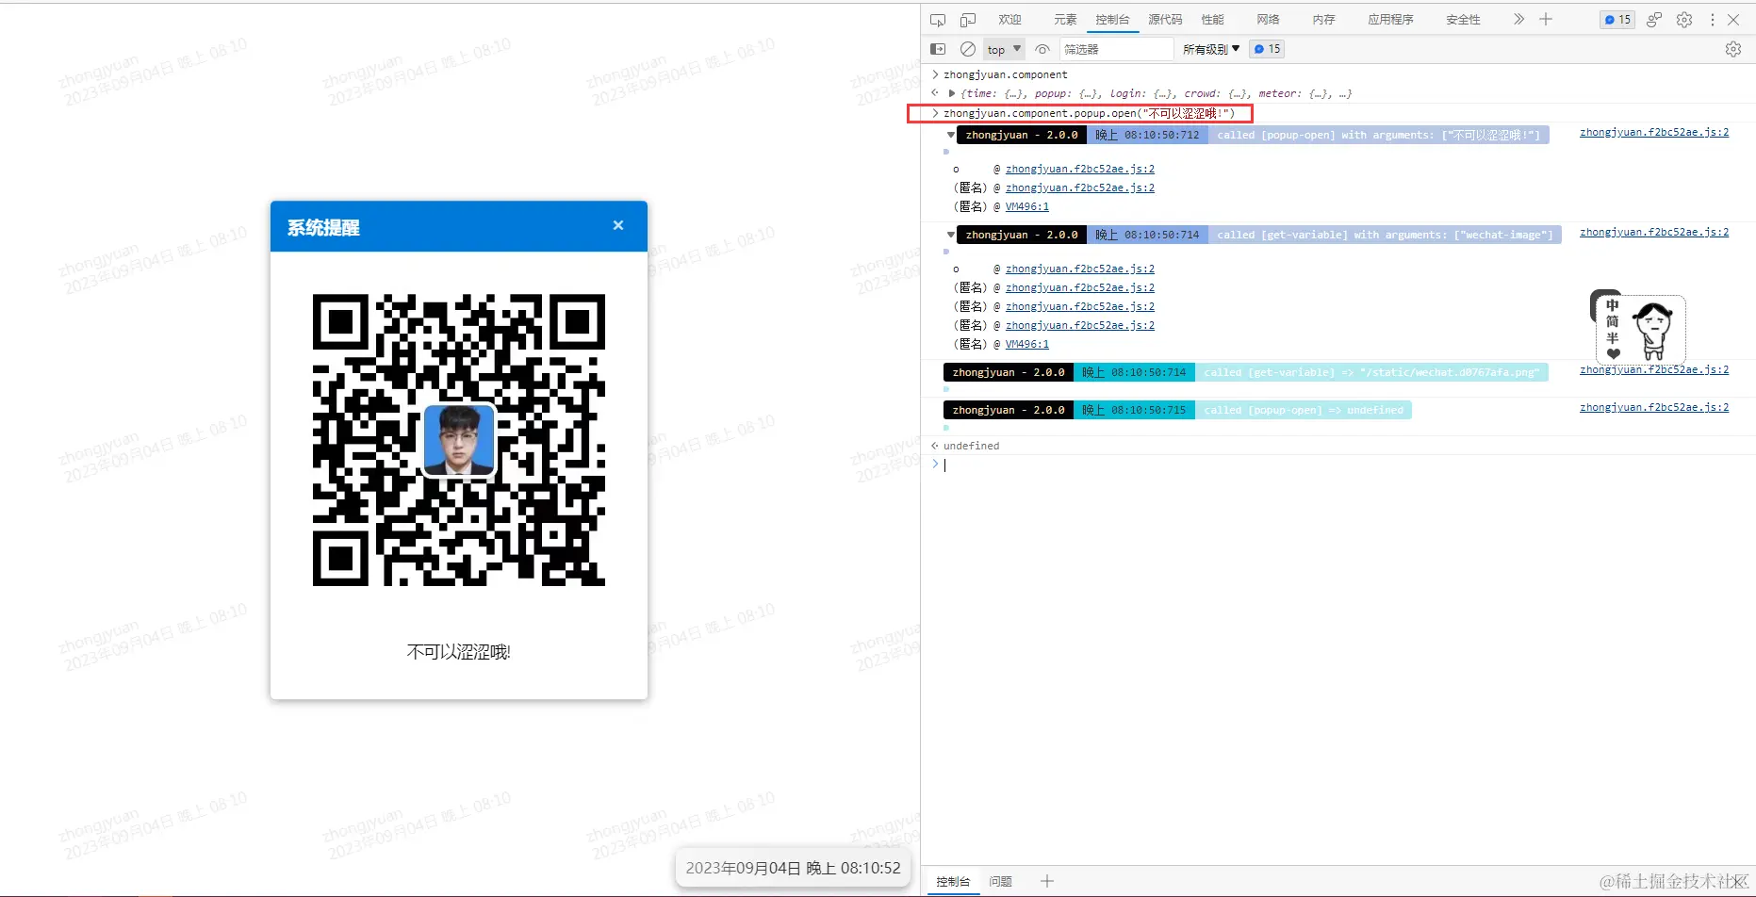Focus the 筛选器 filter input
This screenshot has height=897, width=1756.
pos(1117,49)
